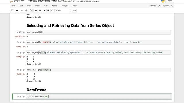Click the kernel idle indicator circle

[172, 6]
